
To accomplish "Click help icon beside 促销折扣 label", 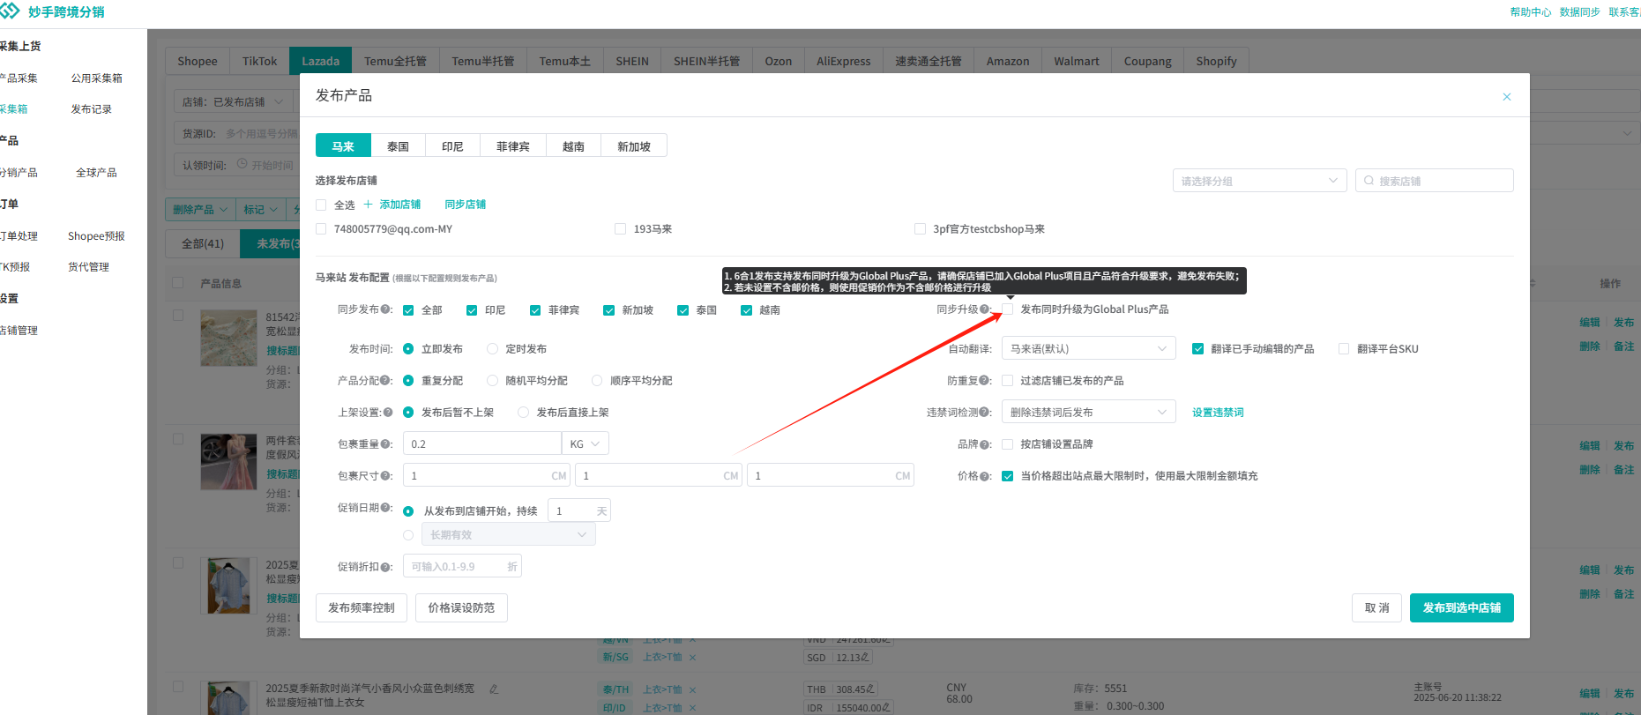I will point(385,567).
